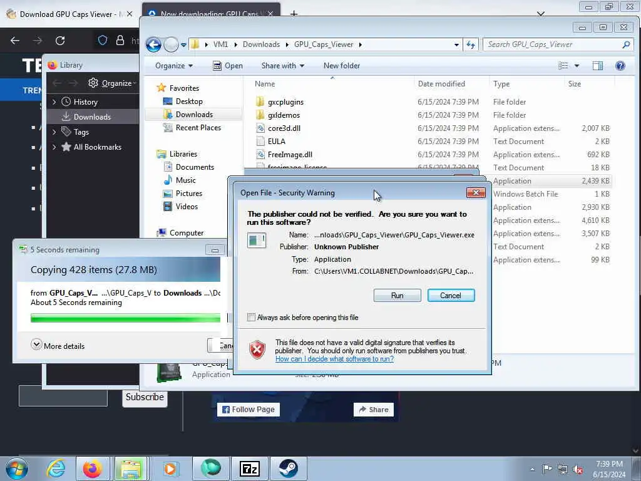The width and height of the screenshot is (641, 481).
Task: Click the Facebook Follow Page button
Action: tap(248, 410)
